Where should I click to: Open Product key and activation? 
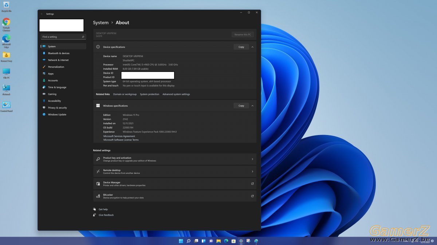(x=175, y=159)
